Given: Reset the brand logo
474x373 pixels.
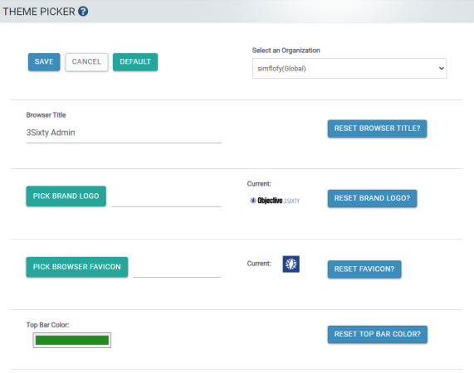Looking at the screenshot, I should (x=372, y=198).
